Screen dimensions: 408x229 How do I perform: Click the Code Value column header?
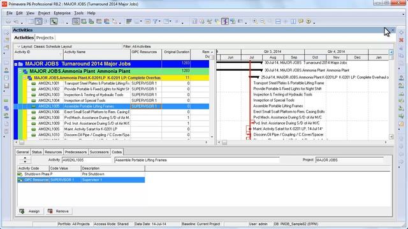click(65, 168)
